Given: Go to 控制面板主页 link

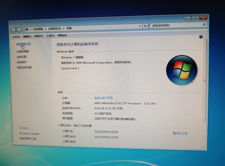Looking at the screenshot, I should click(x=24, y=44).
